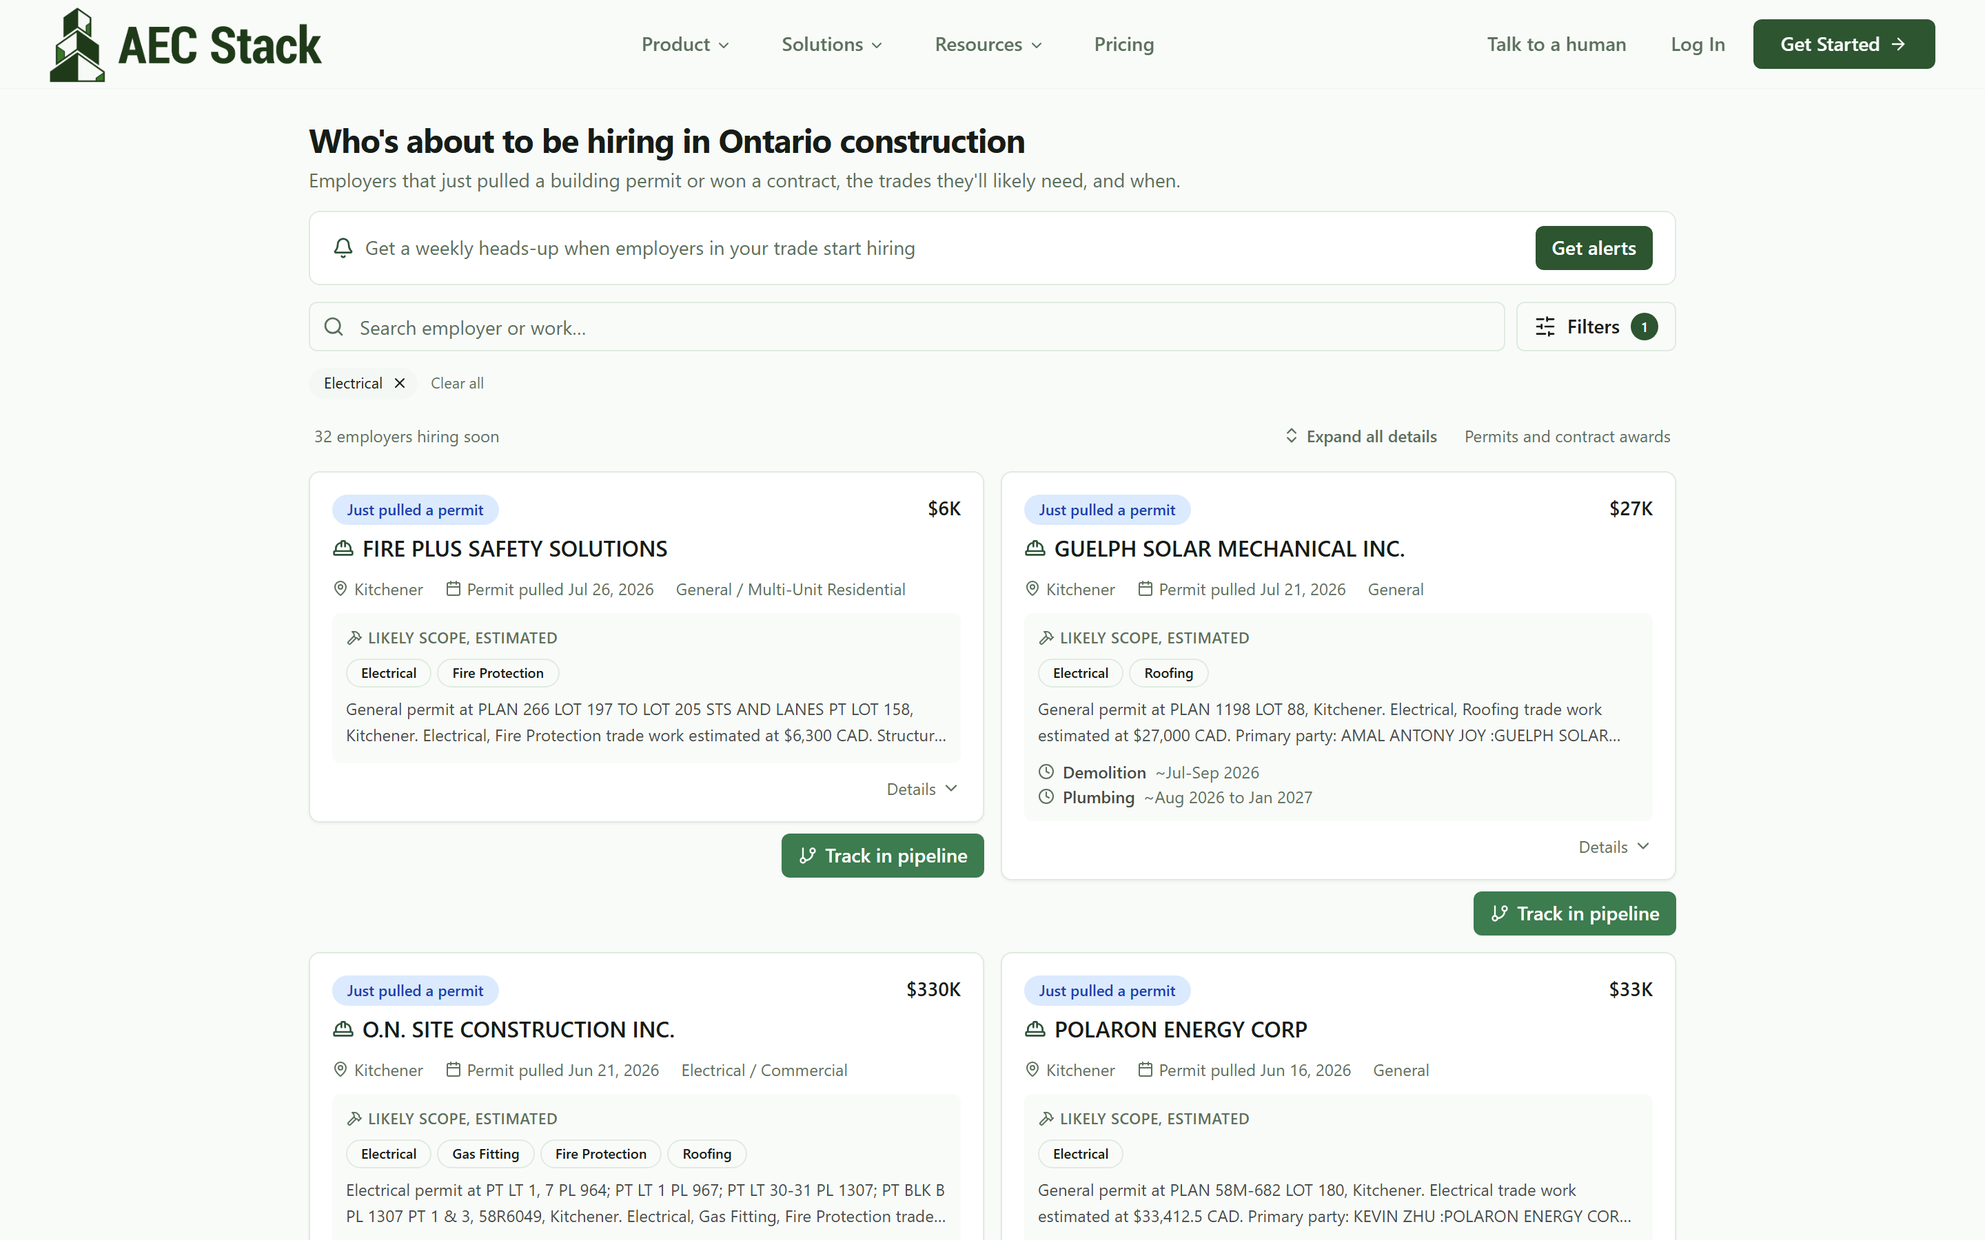1985x1240 pixels.
Task: Open the Resources dropdown menu
Action: click(988, 44)
